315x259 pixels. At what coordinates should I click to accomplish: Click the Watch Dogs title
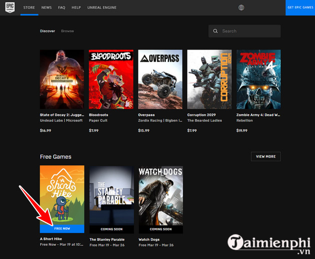pos(149,239)
